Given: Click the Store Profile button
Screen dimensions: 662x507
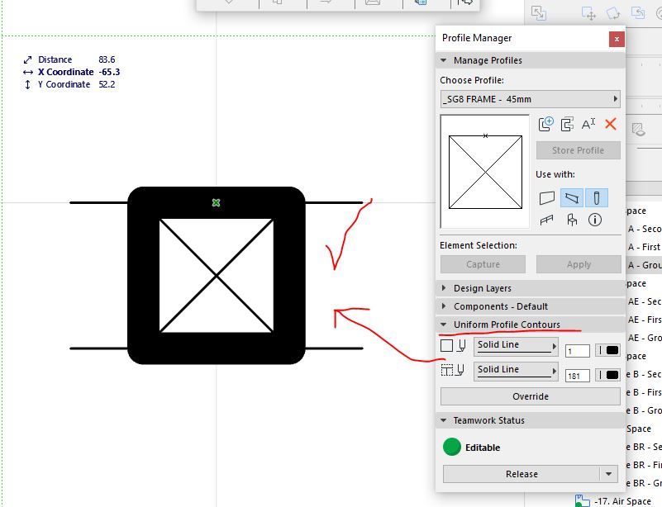Looking at the screenshot, I should (578, 150).
